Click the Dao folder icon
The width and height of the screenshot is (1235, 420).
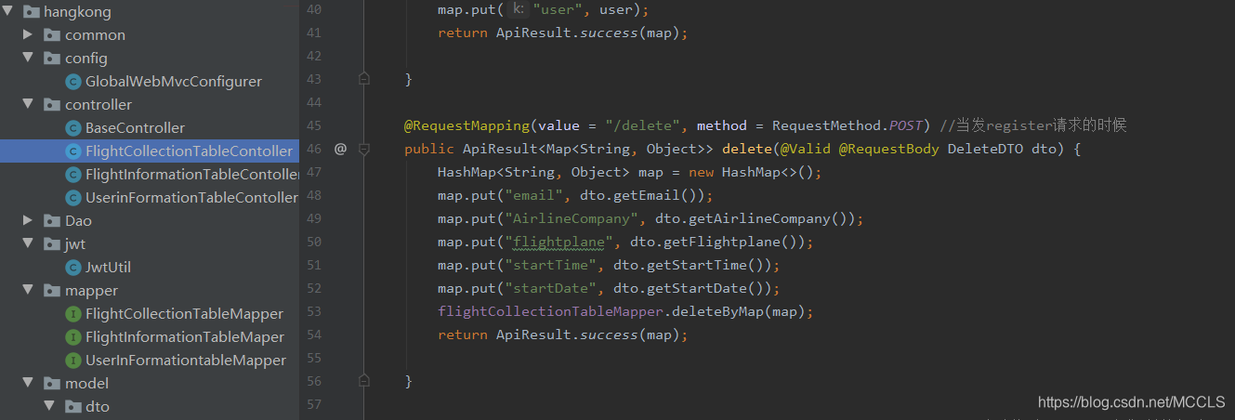point(52,221)
